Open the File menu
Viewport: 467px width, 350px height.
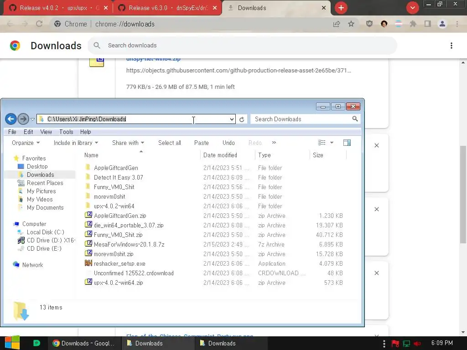(x=12, y=132)
